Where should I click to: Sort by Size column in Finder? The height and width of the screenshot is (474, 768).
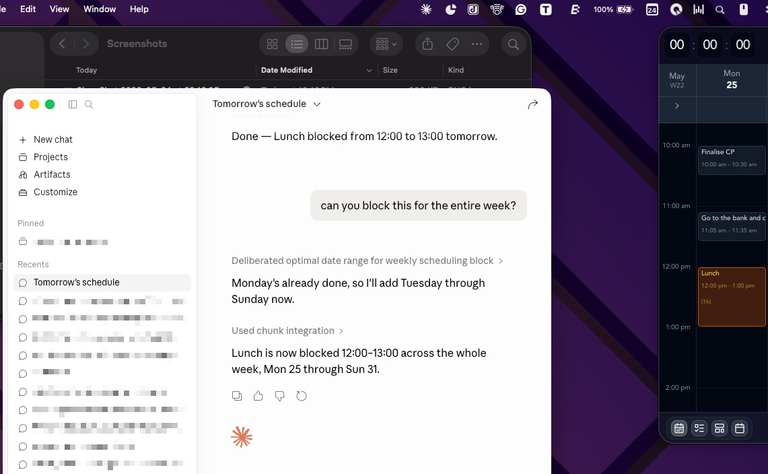(x=390, y=70)
